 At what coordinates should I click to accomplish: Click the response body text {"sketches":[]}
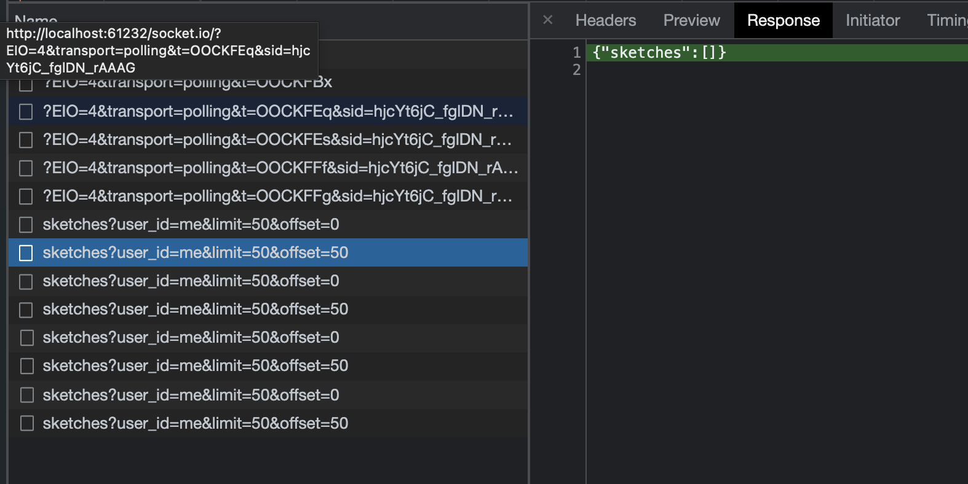pyautogui.click(x=659, y=53)
